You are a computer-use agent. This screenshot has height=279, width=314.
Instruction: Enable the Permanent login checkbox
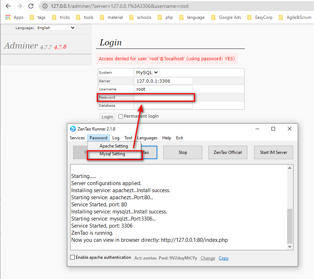121,116
